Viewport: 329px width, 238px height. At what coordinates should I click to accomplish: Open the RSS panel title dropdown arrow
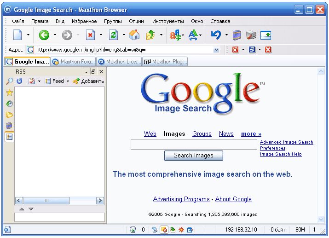coord(86,72)
